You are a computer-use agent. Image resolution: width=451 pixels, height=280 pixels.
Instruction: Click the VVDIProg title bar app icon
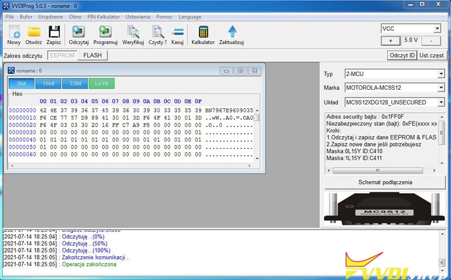click(6, 6)
